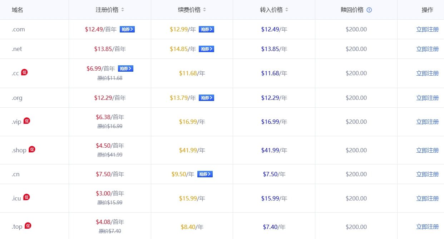Click the red 促 badge next to .top
Screen dimensions: 444x239
point(28,226)
